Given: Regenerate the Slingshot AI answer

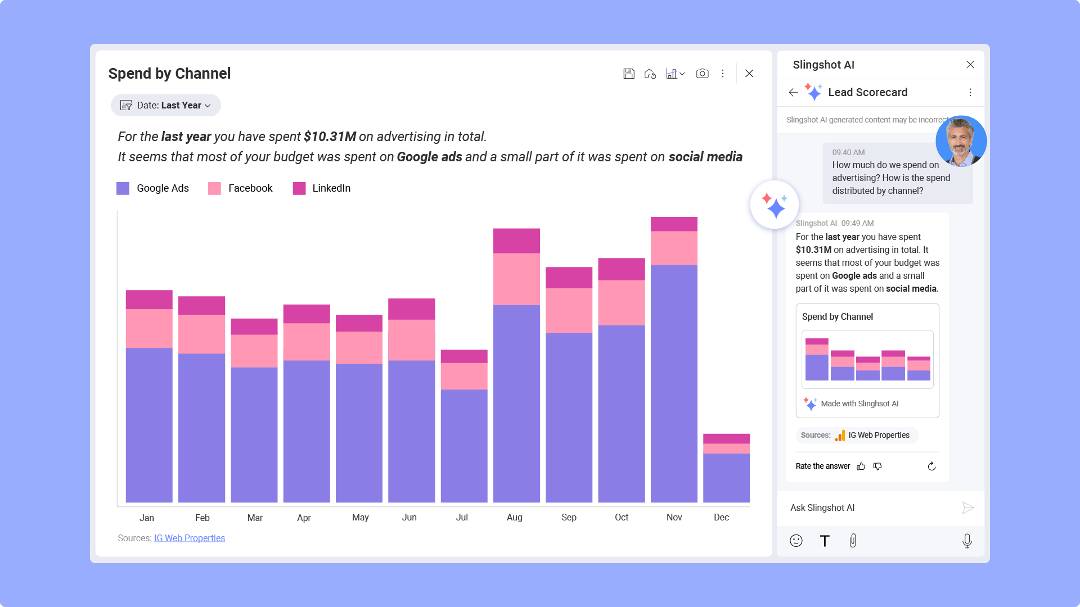Looking at the screenshot, I should point(931,466).
